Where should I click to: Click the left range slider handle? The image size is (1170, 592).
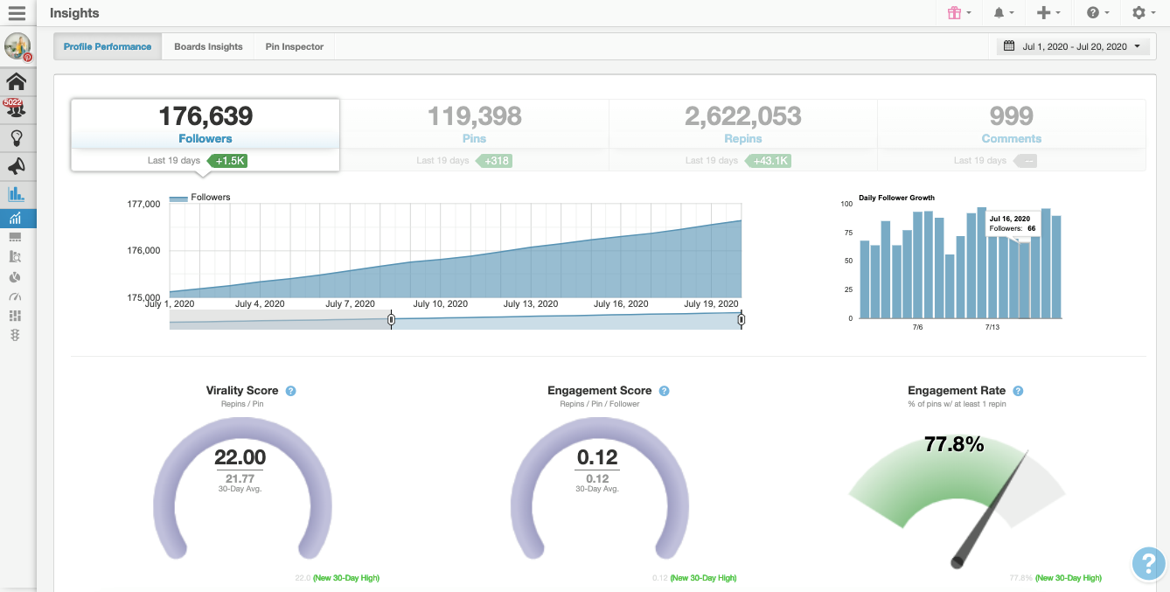pos(391,320)
